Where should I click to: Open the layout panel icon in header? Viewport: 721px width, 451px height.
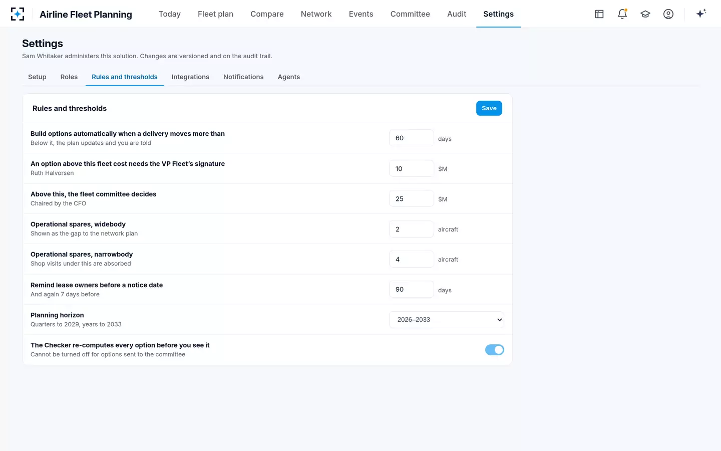click(599, 14)
